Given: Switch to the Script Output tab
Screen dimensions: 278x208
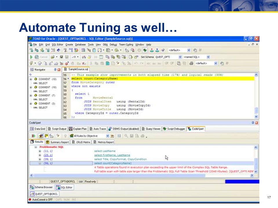Looking at the screenshot, I should [57, 129].
